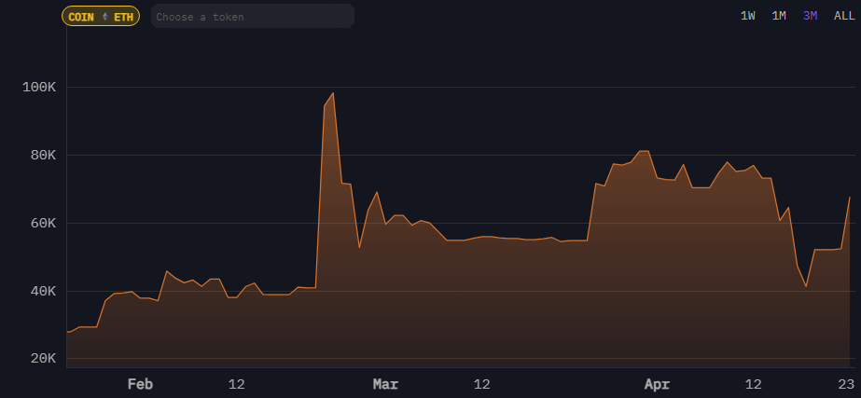861x398 pixels.
Task: Click the 80K y-axis label
Action: coord(42,156)
